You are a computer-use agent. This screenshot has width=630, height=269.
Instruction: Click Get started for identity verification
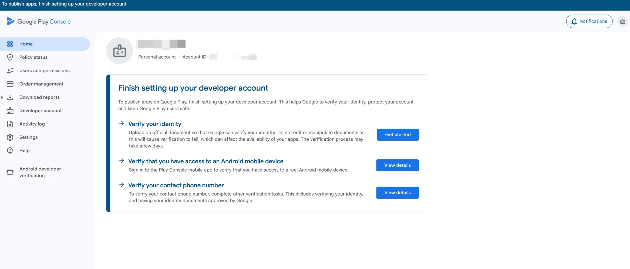coord(398,134)
